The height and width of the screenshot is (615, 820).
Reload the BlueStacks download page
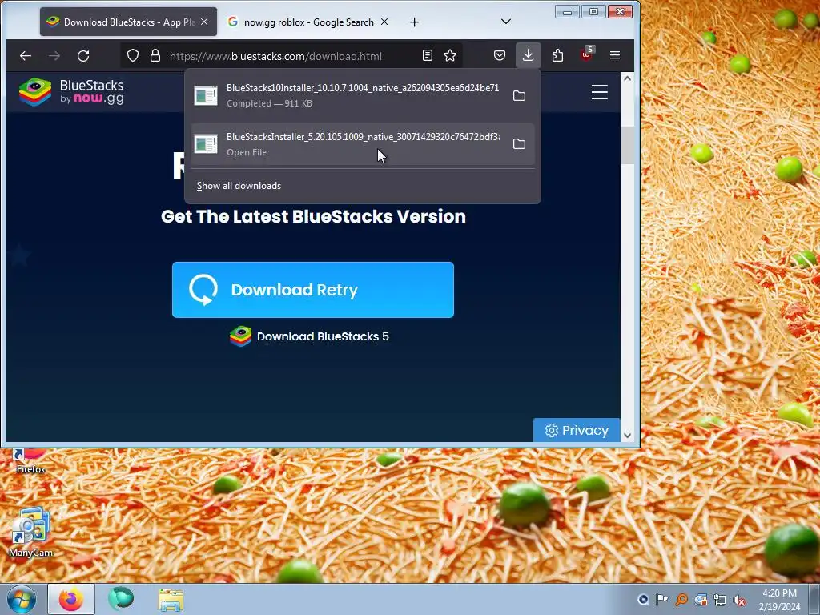pos(83,55)
